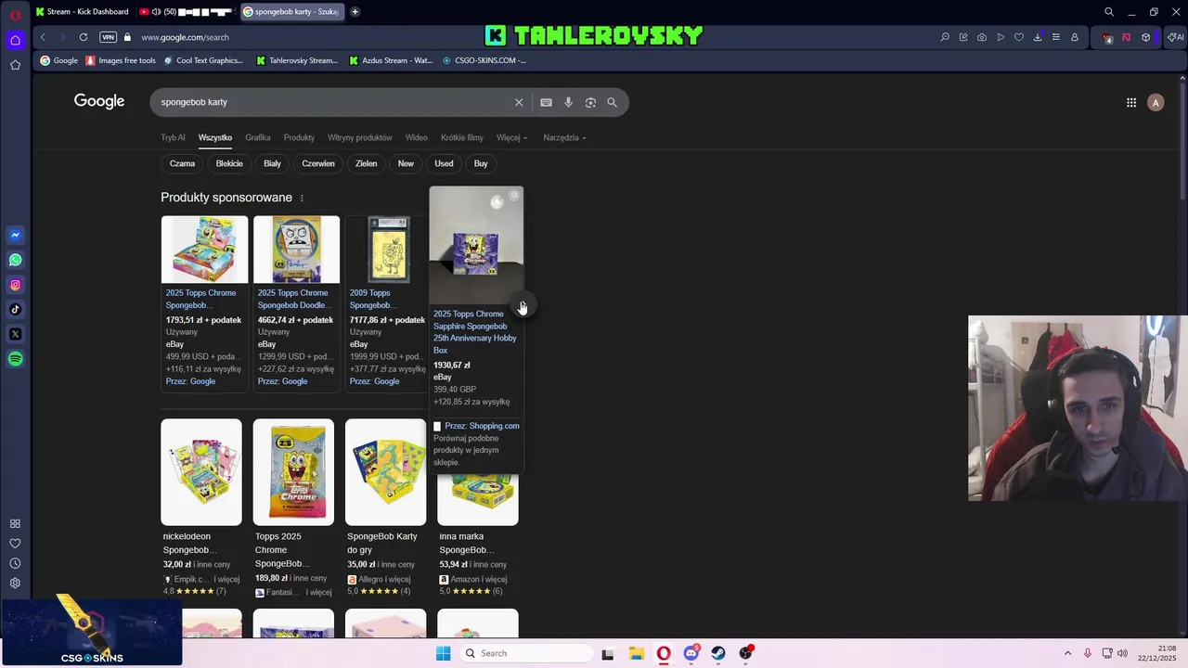Switch to the YouTube tab

tap(186, 12)
